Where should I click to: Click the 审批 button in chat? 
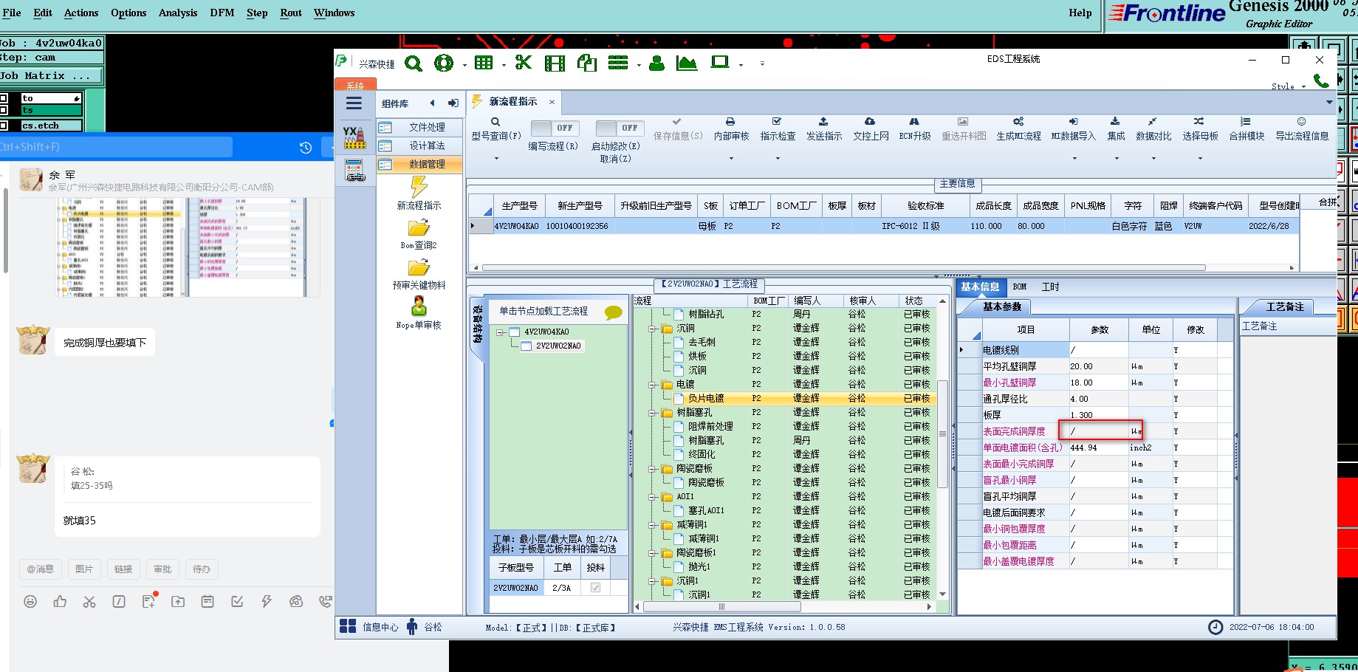pos(162,569)
